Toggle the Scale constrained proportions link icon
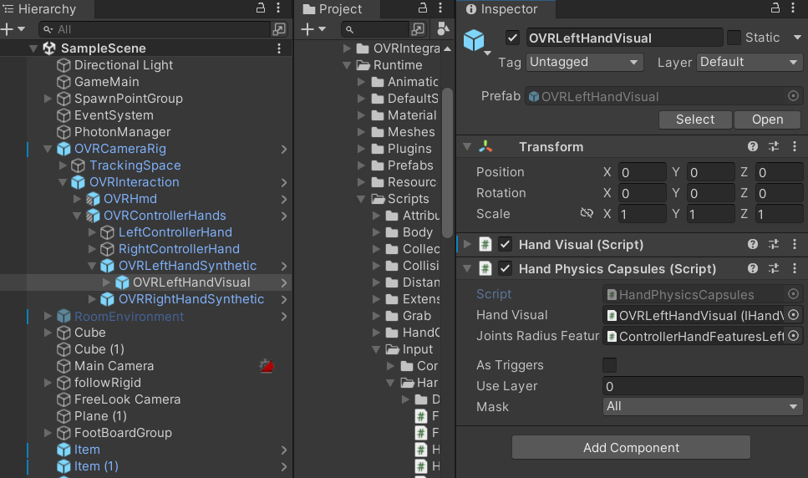The image size is (808, 478). (x=587, y=213)
